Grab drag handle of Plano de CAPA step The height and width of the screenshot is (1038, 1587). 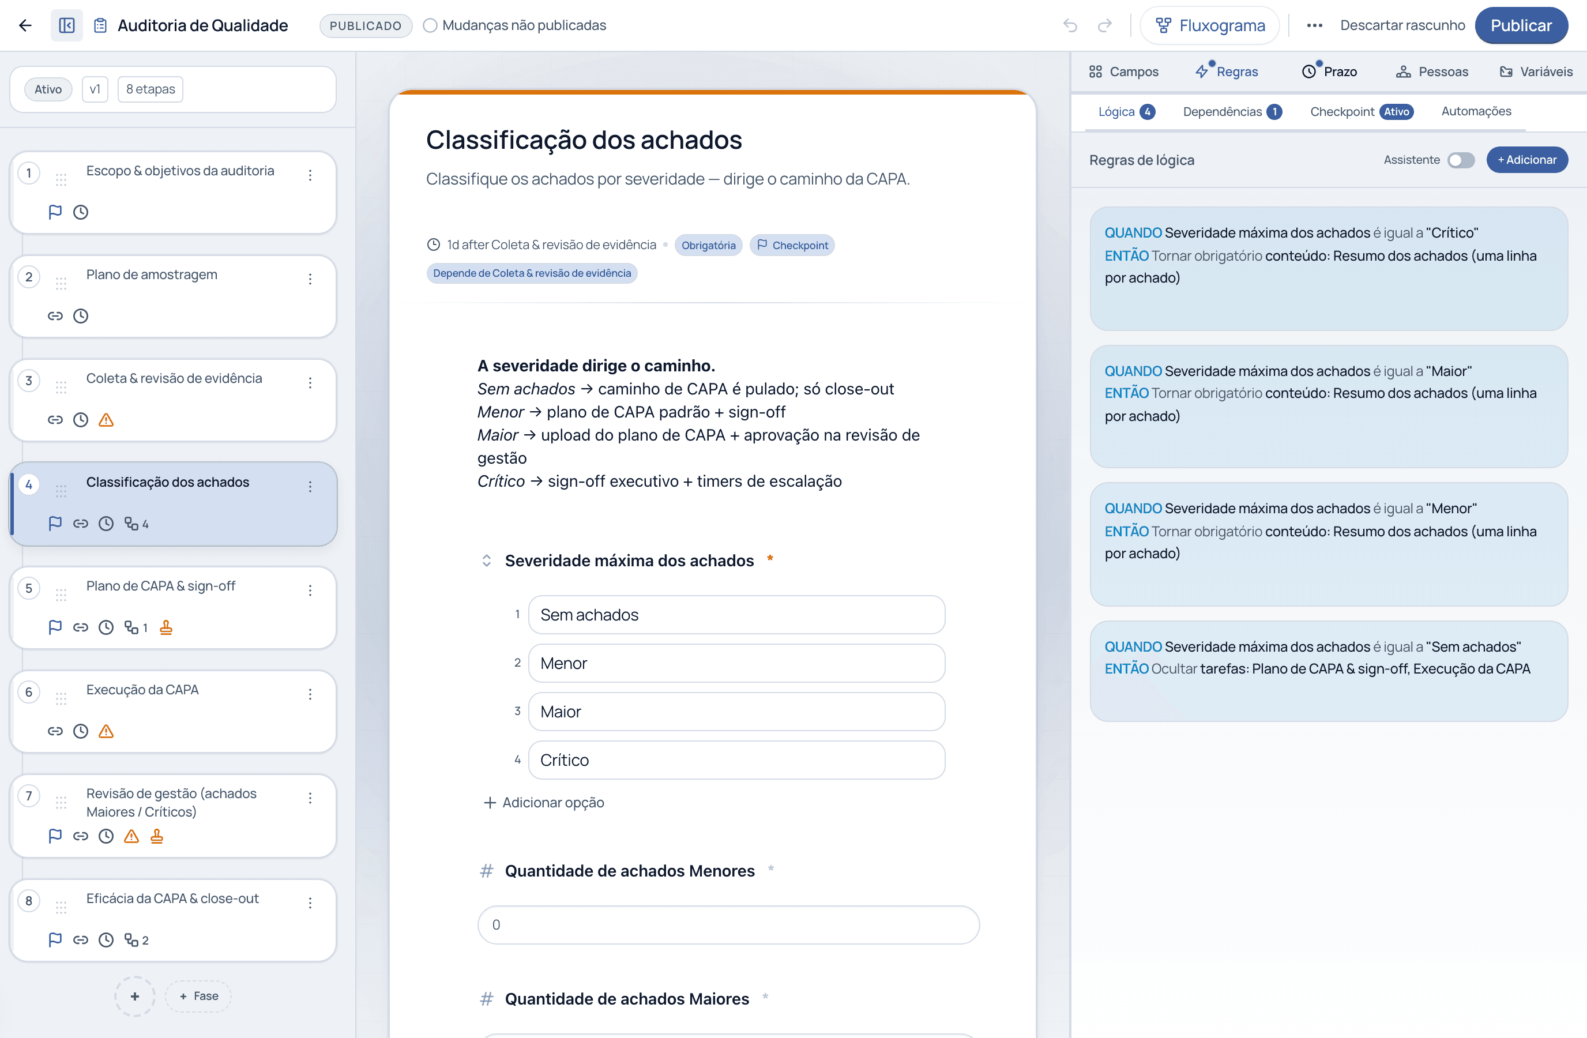click(x=61, y=595)
